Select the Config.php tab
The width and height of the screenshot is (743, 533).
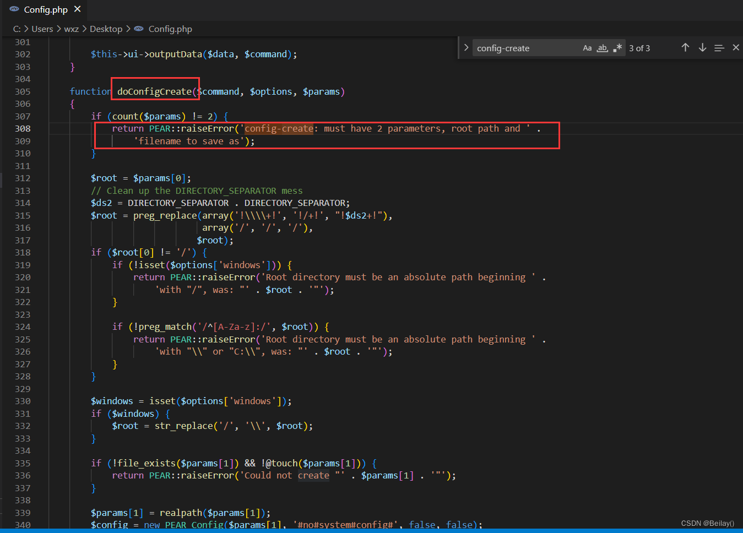(44, 10)
